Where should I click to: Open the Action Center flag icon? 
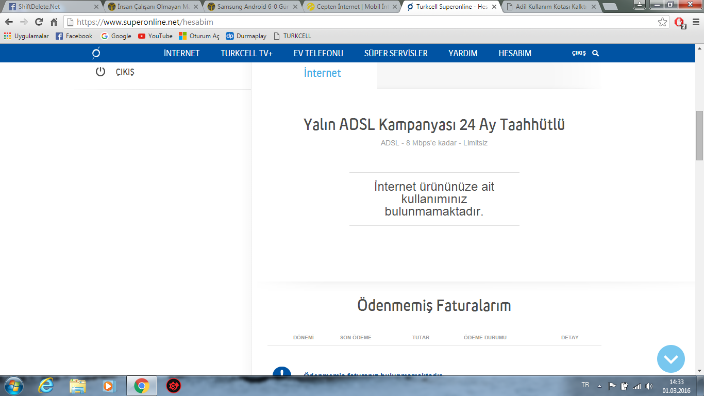pyautogui.click(x=612, y=386)
